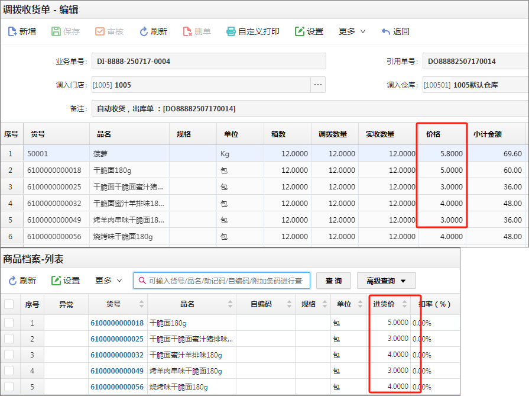This screenshot has width=529, height=396.
Task: Click 干脆面蜜汁羊排味180g in product list
Action: (x=186, y=355)
